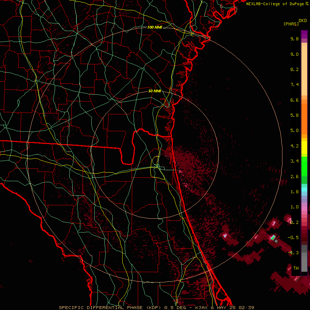Click the 1.8 scale value

coord(294,192)
